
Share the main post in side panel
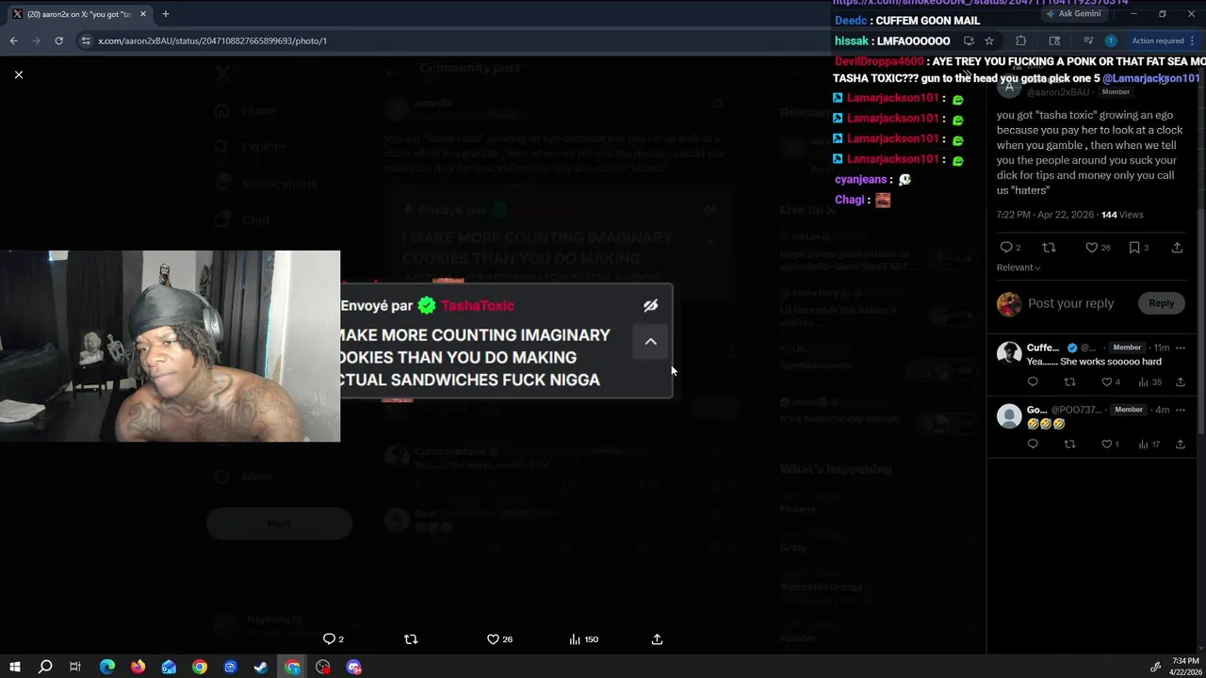click(1177, 248)
